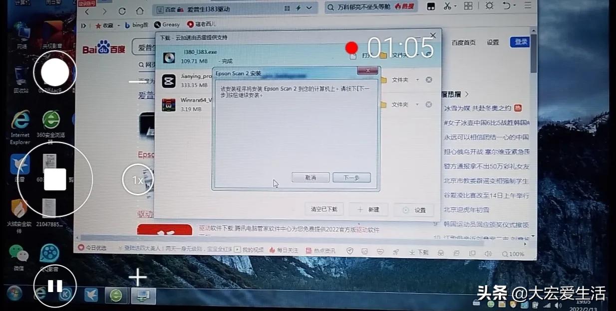Viewport: 616px width, 311px height.
Task: Pause the camera recording
Action: pos(55,286)
